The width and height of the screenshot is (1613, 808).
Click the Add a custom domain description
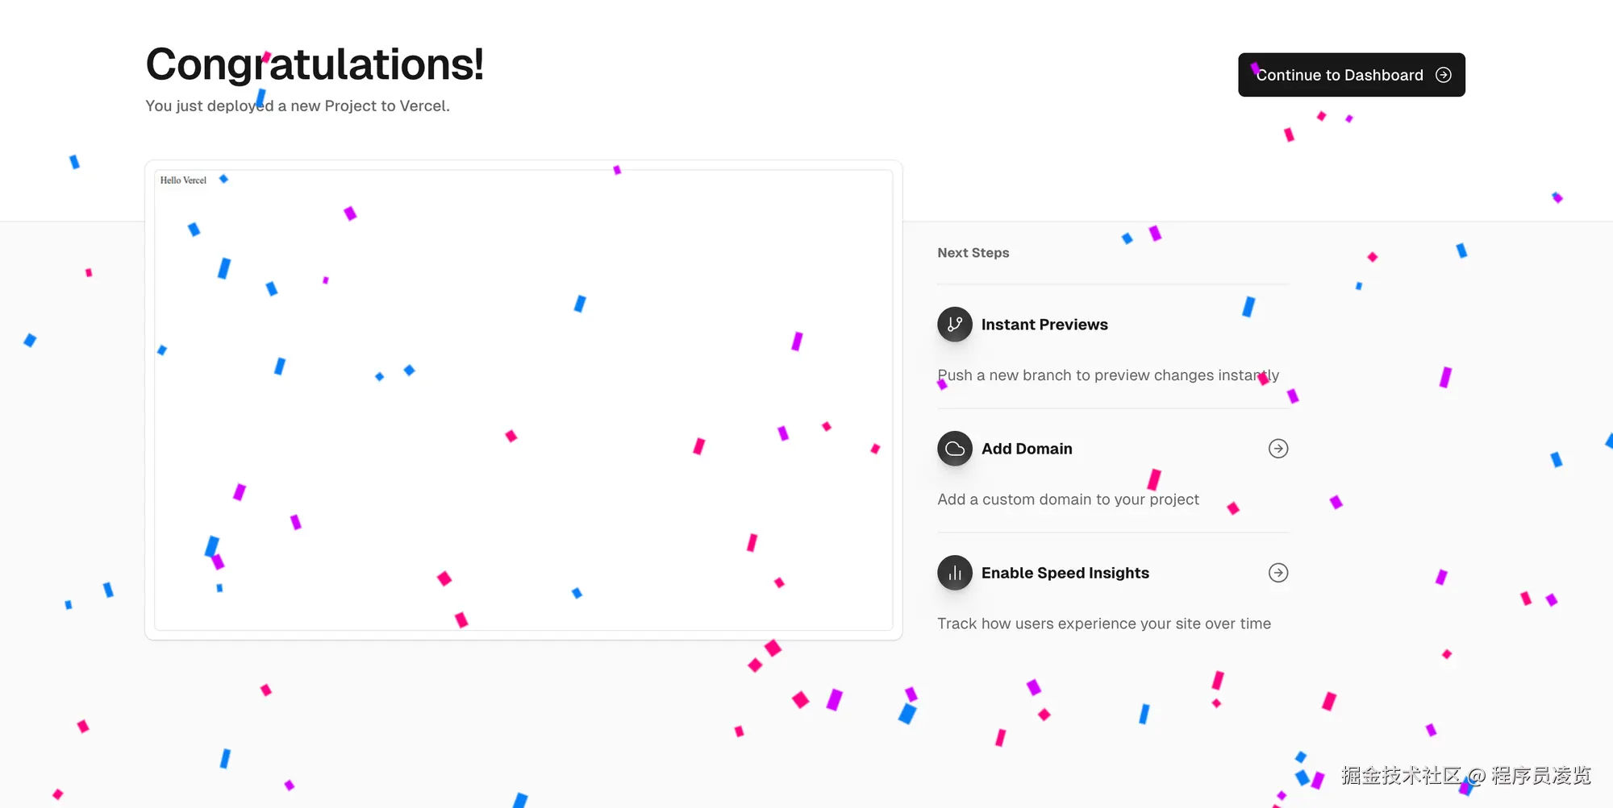click(x=1068, y=499)
